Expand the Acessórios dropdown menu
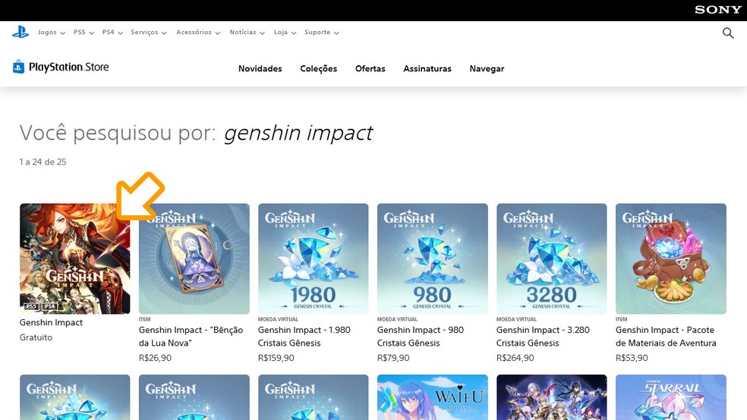This screenshot has height=420, width=747. tap(198, 33)
